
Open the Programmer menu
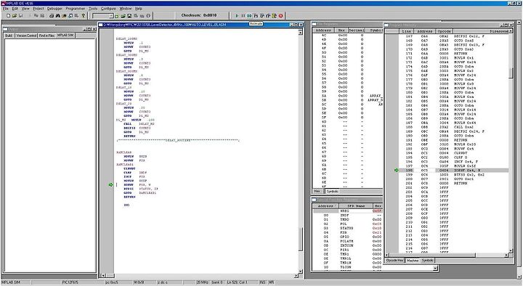coord(76,8)
